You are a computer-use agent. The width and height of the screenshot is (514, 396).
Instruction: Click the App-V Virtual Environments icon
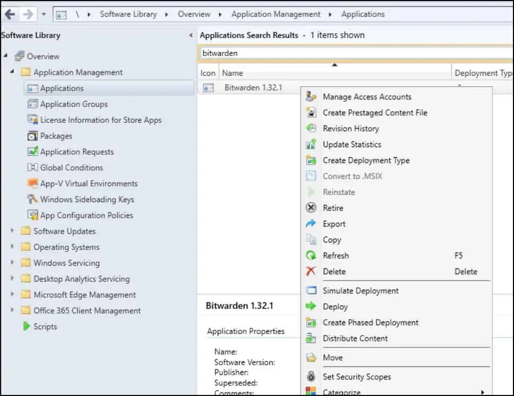pos(32,183)
